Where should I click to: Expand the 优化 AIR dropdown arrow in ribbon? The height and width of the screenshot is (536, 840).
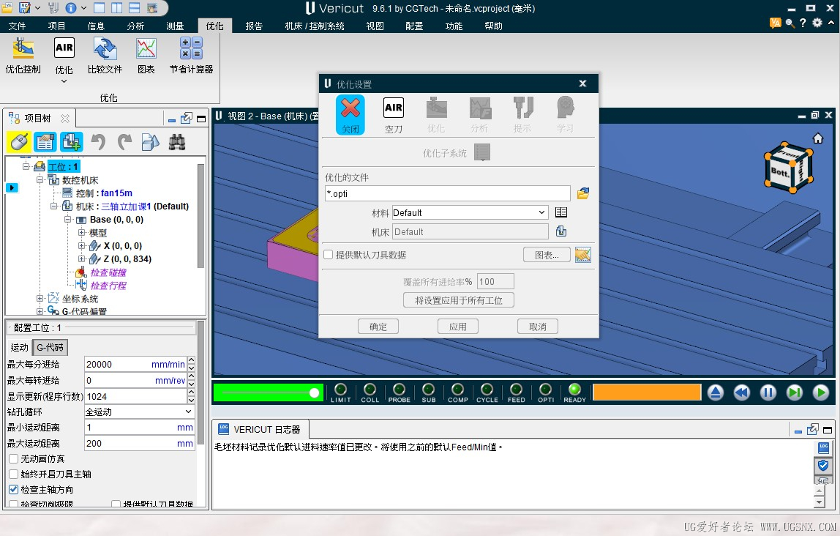tap(64, 81)
